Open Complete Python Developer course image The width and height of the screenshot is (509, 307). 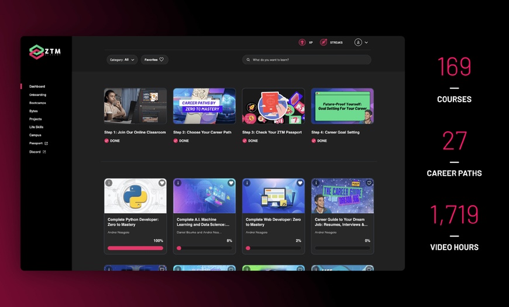(135, 196)
